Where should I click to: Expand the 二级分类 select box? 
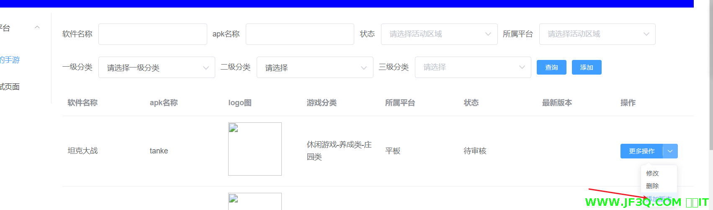click(314, 67)
